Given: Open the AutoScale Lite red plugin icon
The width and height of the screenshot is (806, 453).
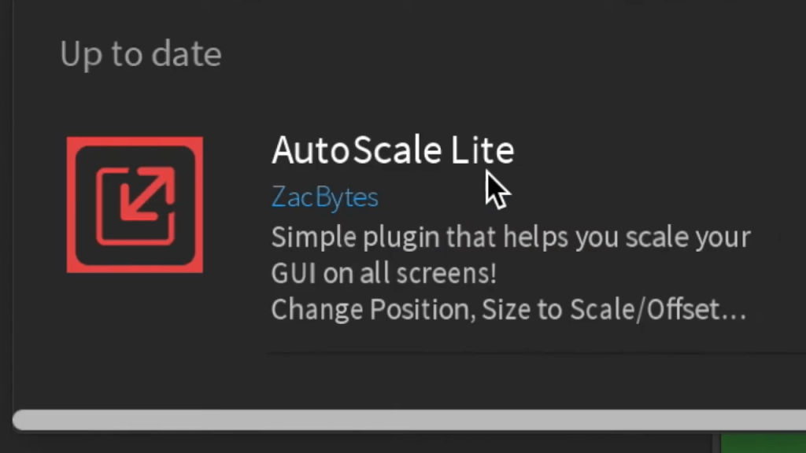Looking at the screenshot, I should (x=135, y=204).
